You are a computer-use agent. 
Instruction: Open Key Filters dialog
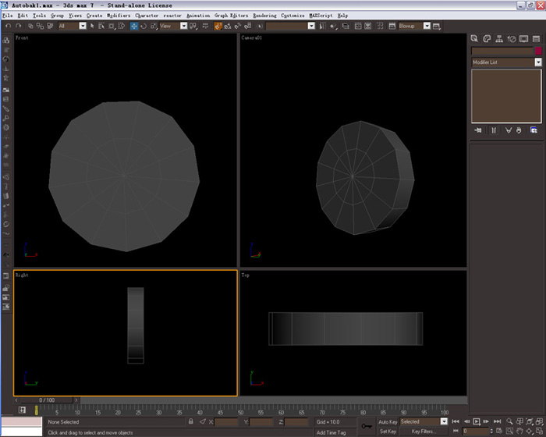click(424, 432)
